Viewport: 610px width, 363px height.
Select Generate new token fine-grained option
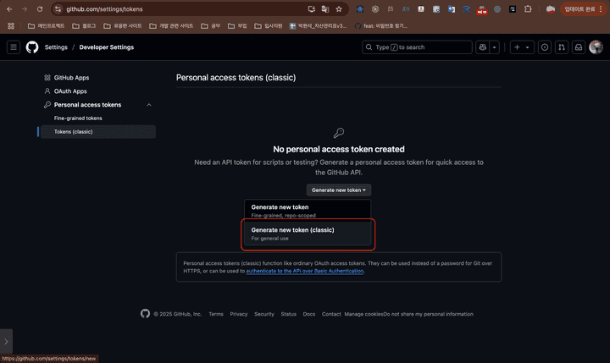pyautogui.click(x=308, y=210)
